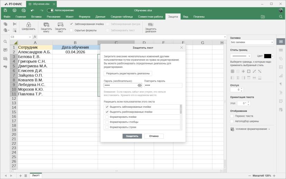The image size is (286, 179).
Task: Open spell check in left sidebar
Action: [x=5, y=67]
